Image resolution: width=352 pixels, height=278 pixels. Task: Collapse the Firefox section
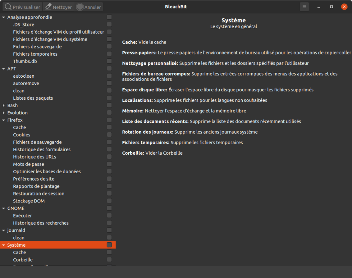[x=3, y=120]
